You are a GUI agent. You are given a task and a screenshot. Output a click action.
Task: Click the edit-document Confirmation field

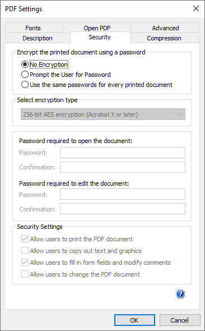point(123,209)
